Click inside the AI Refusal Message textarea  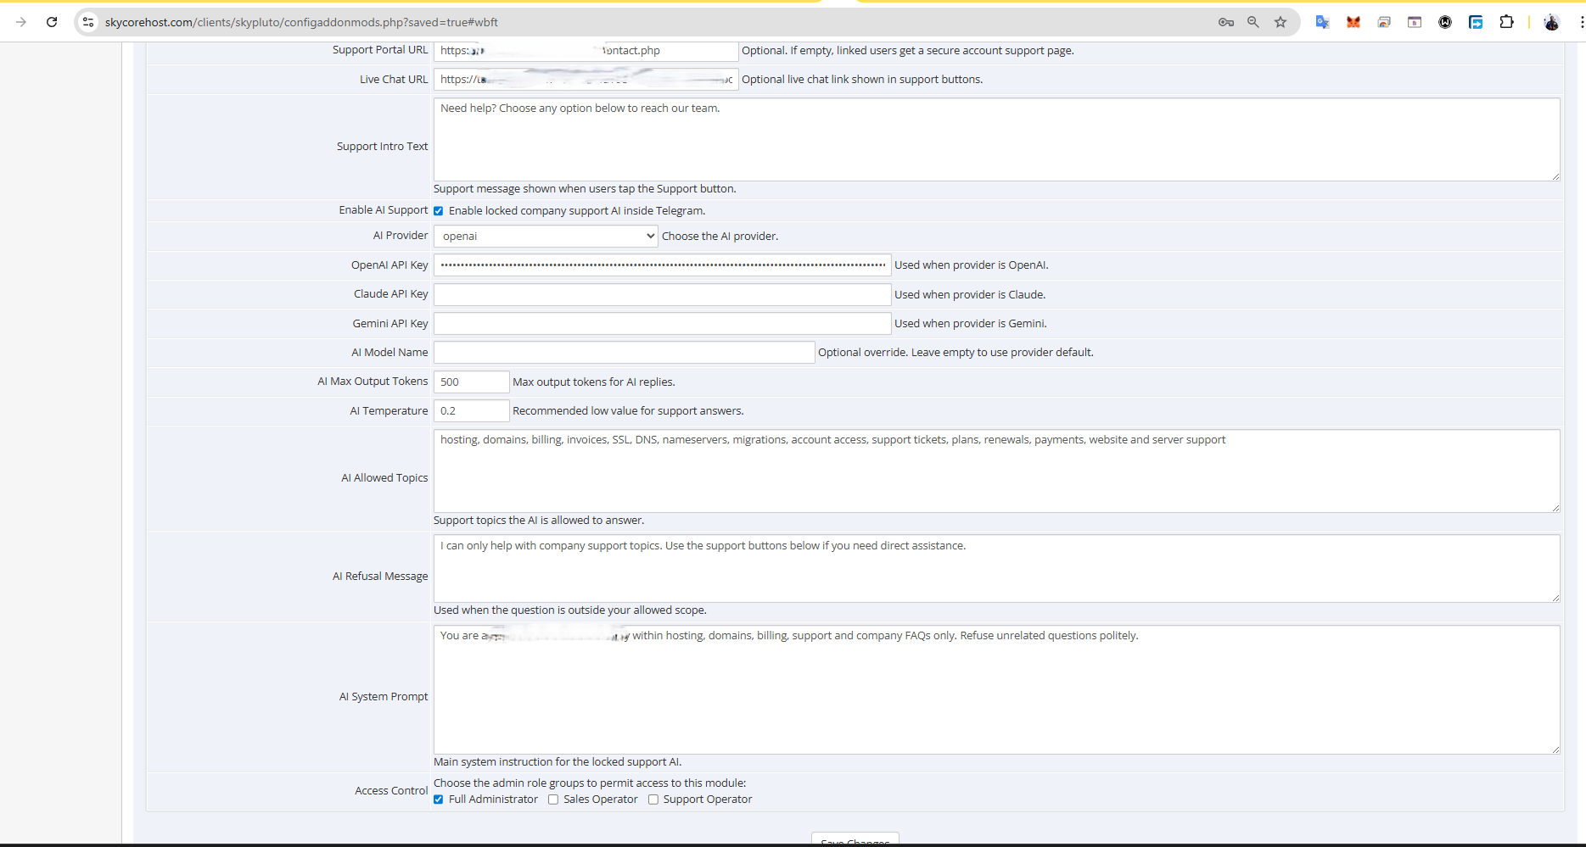click(x=995, y=568)
